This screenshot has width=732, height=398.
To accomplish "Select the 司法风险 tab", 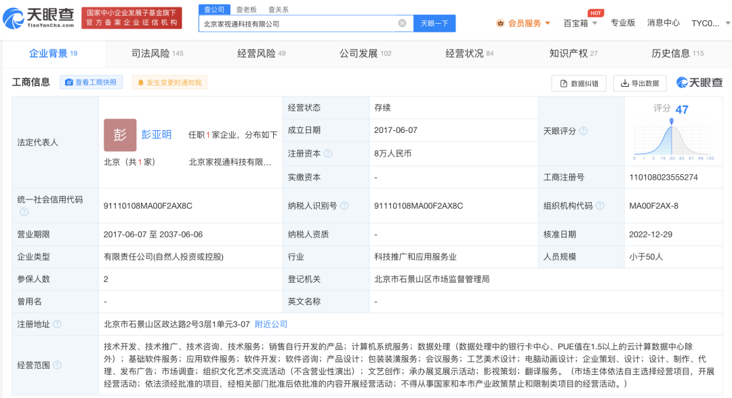I will (157, 54).
